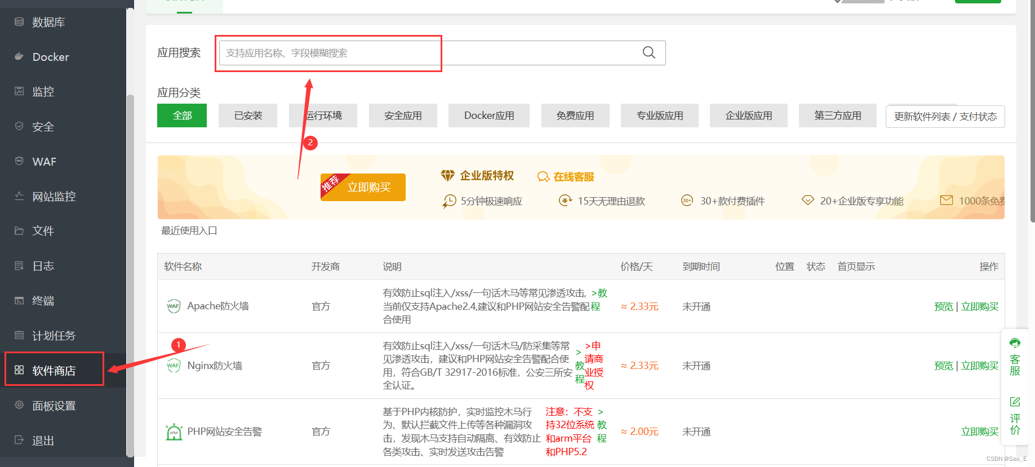Click the PHP网站安全告警 alarm icon
This screenshot has height=467, width=1035.
coord(174,432)
